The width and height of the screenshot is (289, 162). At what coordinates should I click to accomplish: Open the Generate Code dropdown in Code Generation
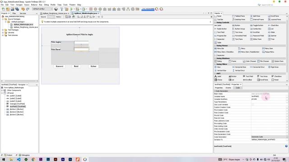coord(269,137)
